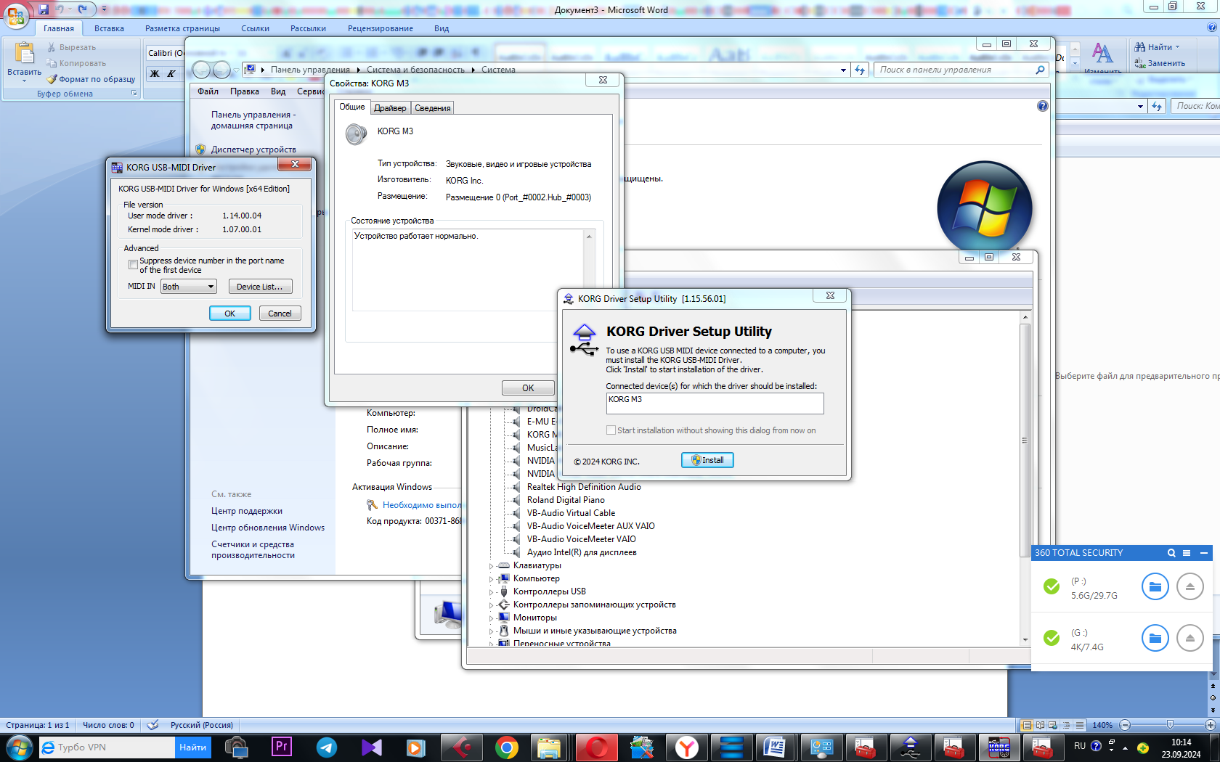Open Device List in KORG USB-MIDI Driver
The image size is (1220, 762).
point(260,287)
